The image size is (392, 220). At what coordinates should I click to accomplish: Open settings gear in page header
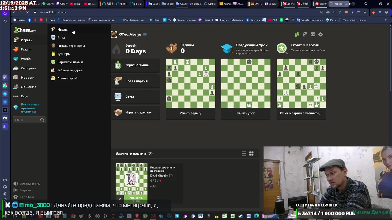321,35
